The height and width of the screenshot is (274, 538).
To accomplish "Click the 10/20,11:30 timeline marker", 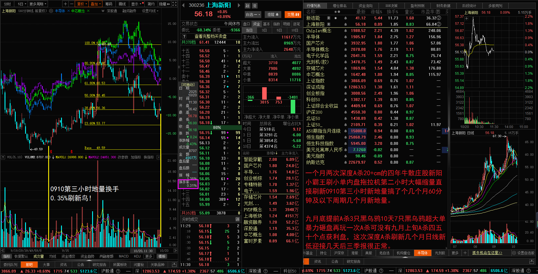I will (143, 251).
